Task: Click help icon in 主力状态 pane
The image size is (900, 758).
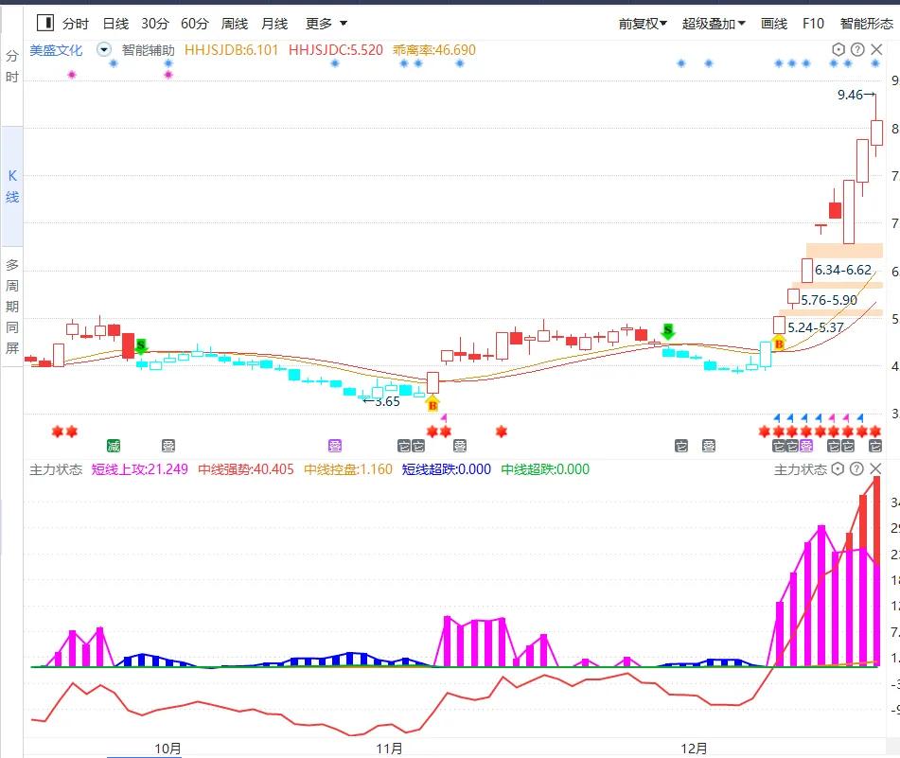Action: click(x=856, y=469)
